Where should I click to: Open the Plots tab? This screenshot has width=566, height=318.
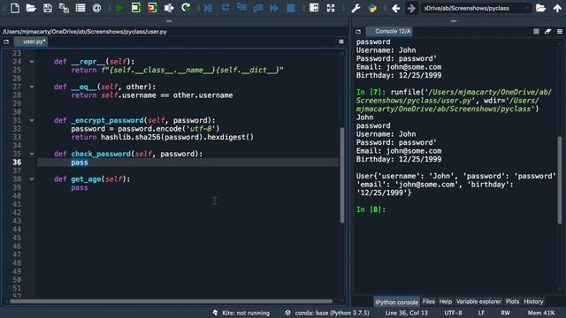[x=512, y=301]
